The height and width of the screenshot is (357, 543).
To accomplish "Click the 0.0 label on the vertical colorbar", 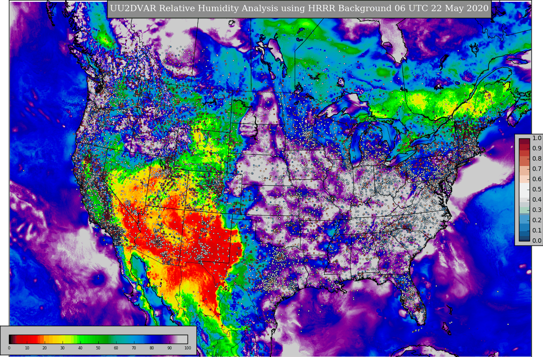I will click(537, 241).
